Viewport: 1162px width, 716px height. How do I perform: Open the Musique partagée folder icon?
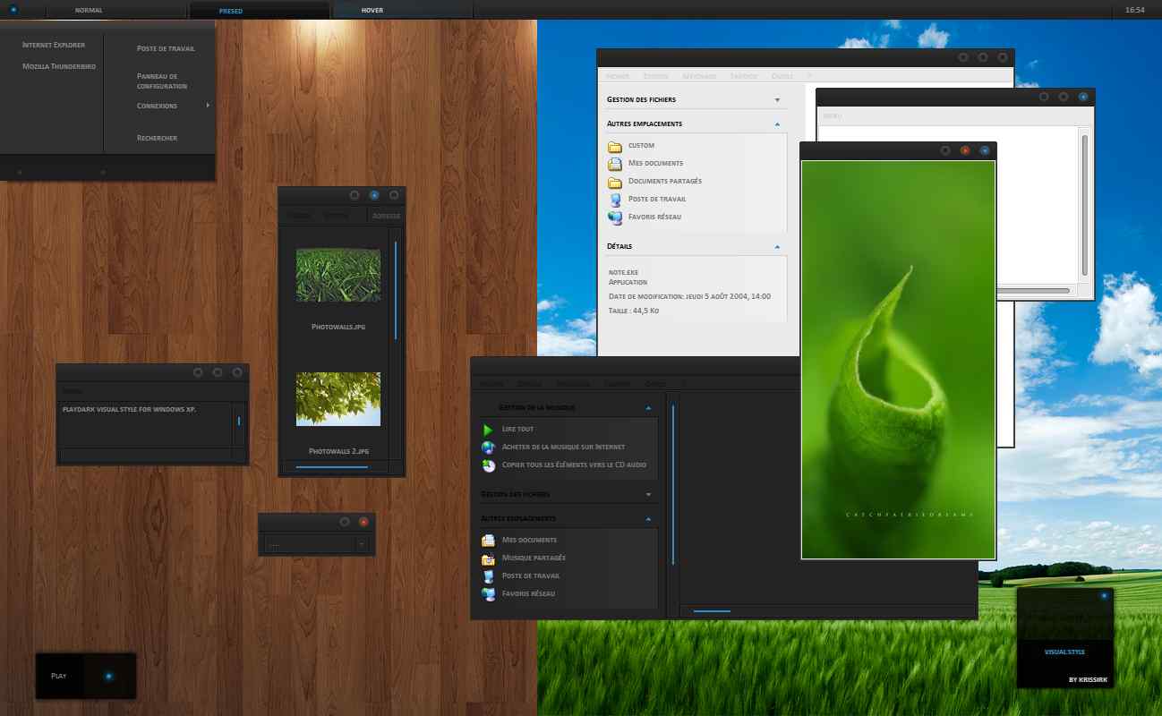pyautogui.click(x=488, y=558)
